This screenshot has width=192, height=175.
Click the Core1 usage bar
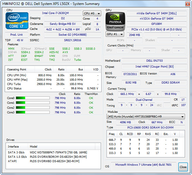click(33, 103)
